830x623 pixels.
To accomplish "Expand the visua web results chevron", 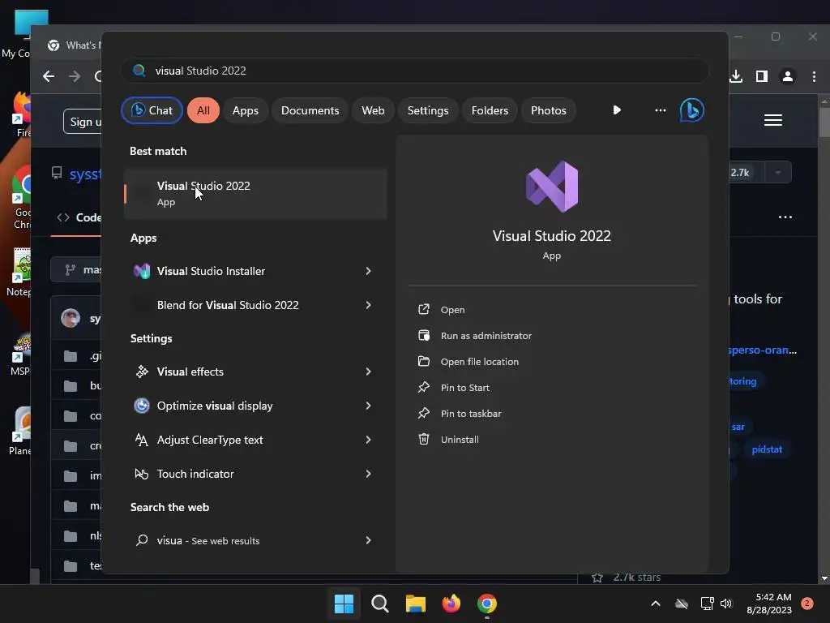I will (x=368, y=540).
